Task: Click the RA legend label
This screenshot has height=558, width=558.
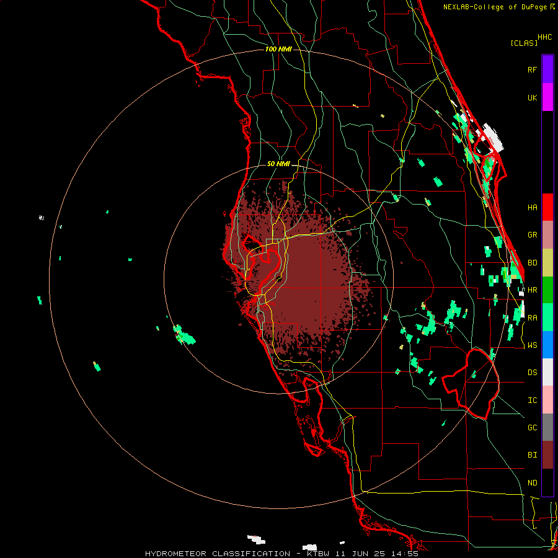Action: pos(533,318)
